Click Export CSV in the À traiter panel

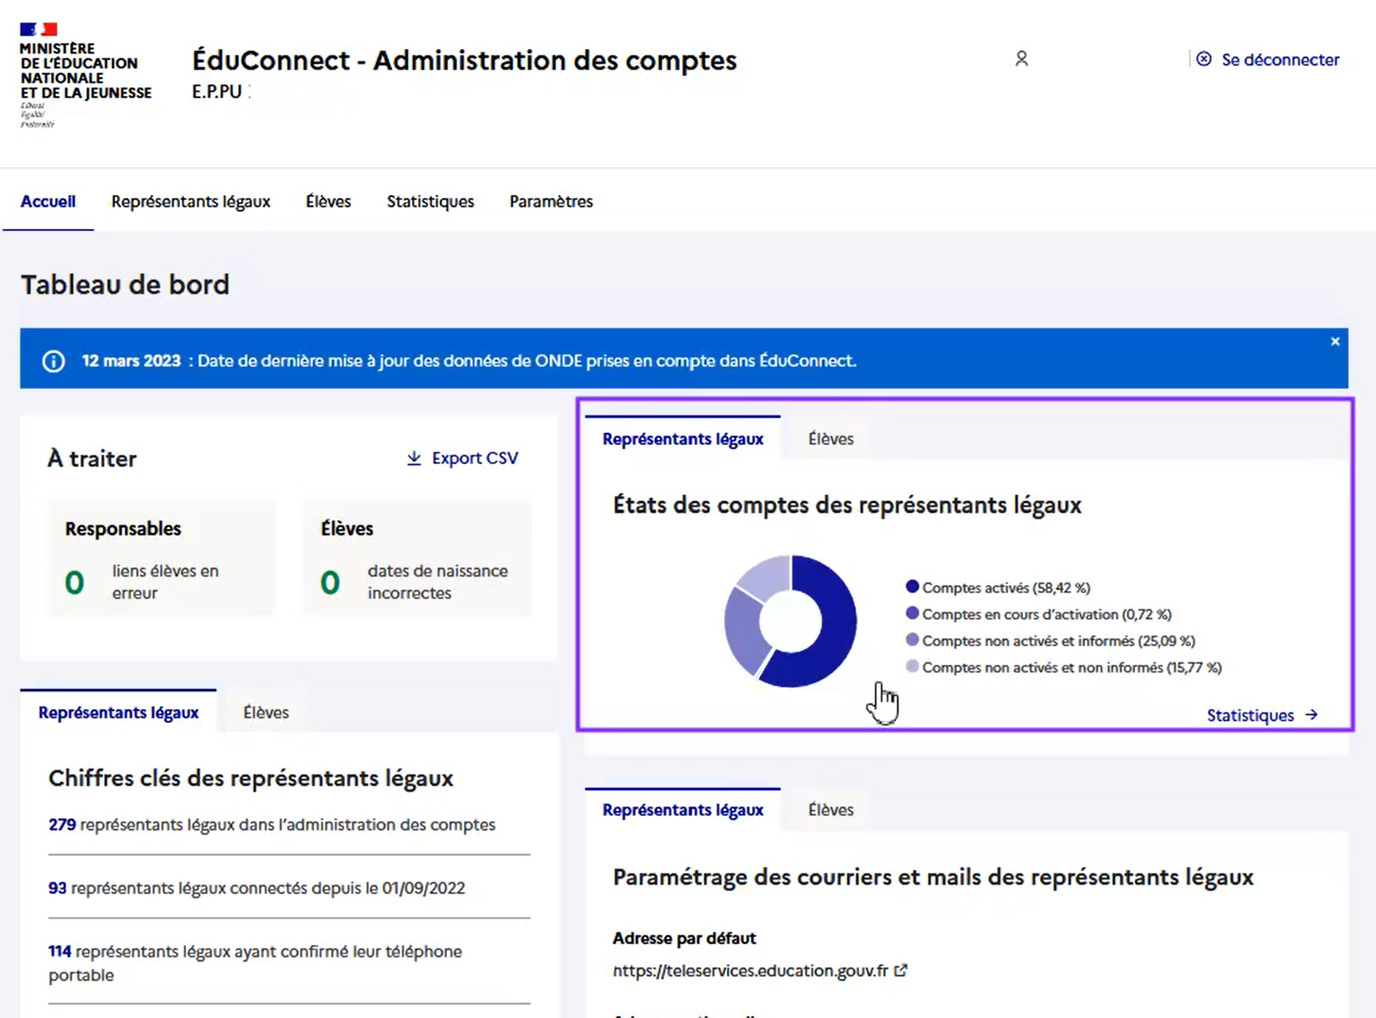pos(475,457)
